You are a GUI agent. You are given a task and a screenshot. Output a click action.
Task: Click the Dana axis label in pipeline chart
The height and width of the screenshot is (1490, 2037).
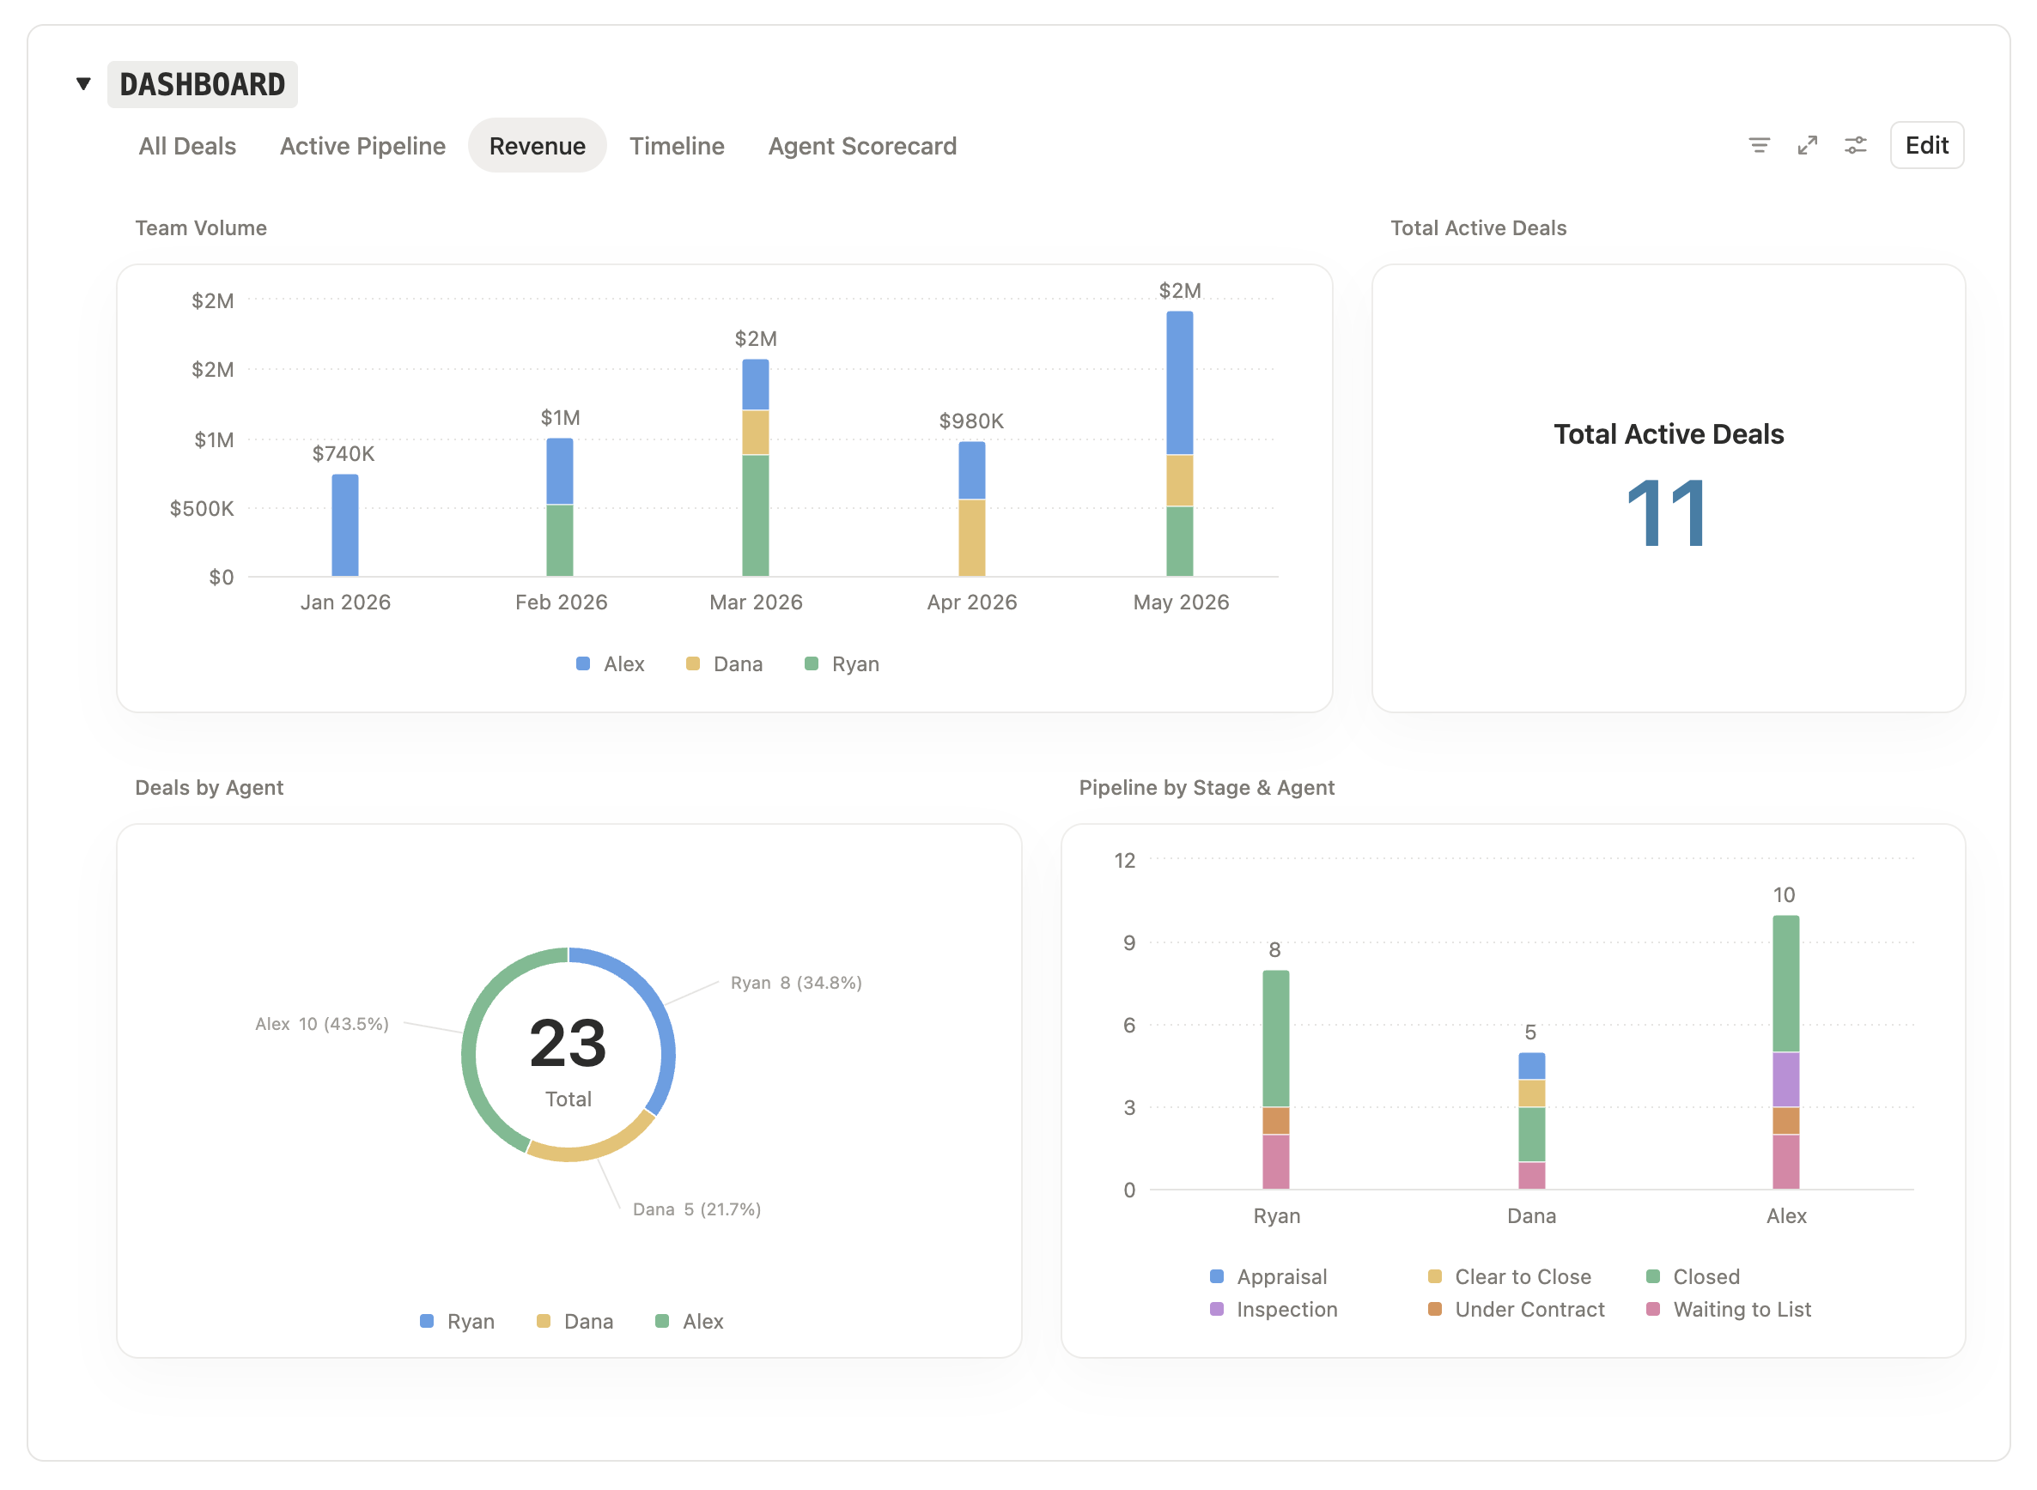coord(1530,1216)
